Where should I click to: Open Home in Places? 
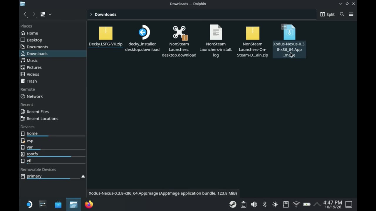point(53,33)
